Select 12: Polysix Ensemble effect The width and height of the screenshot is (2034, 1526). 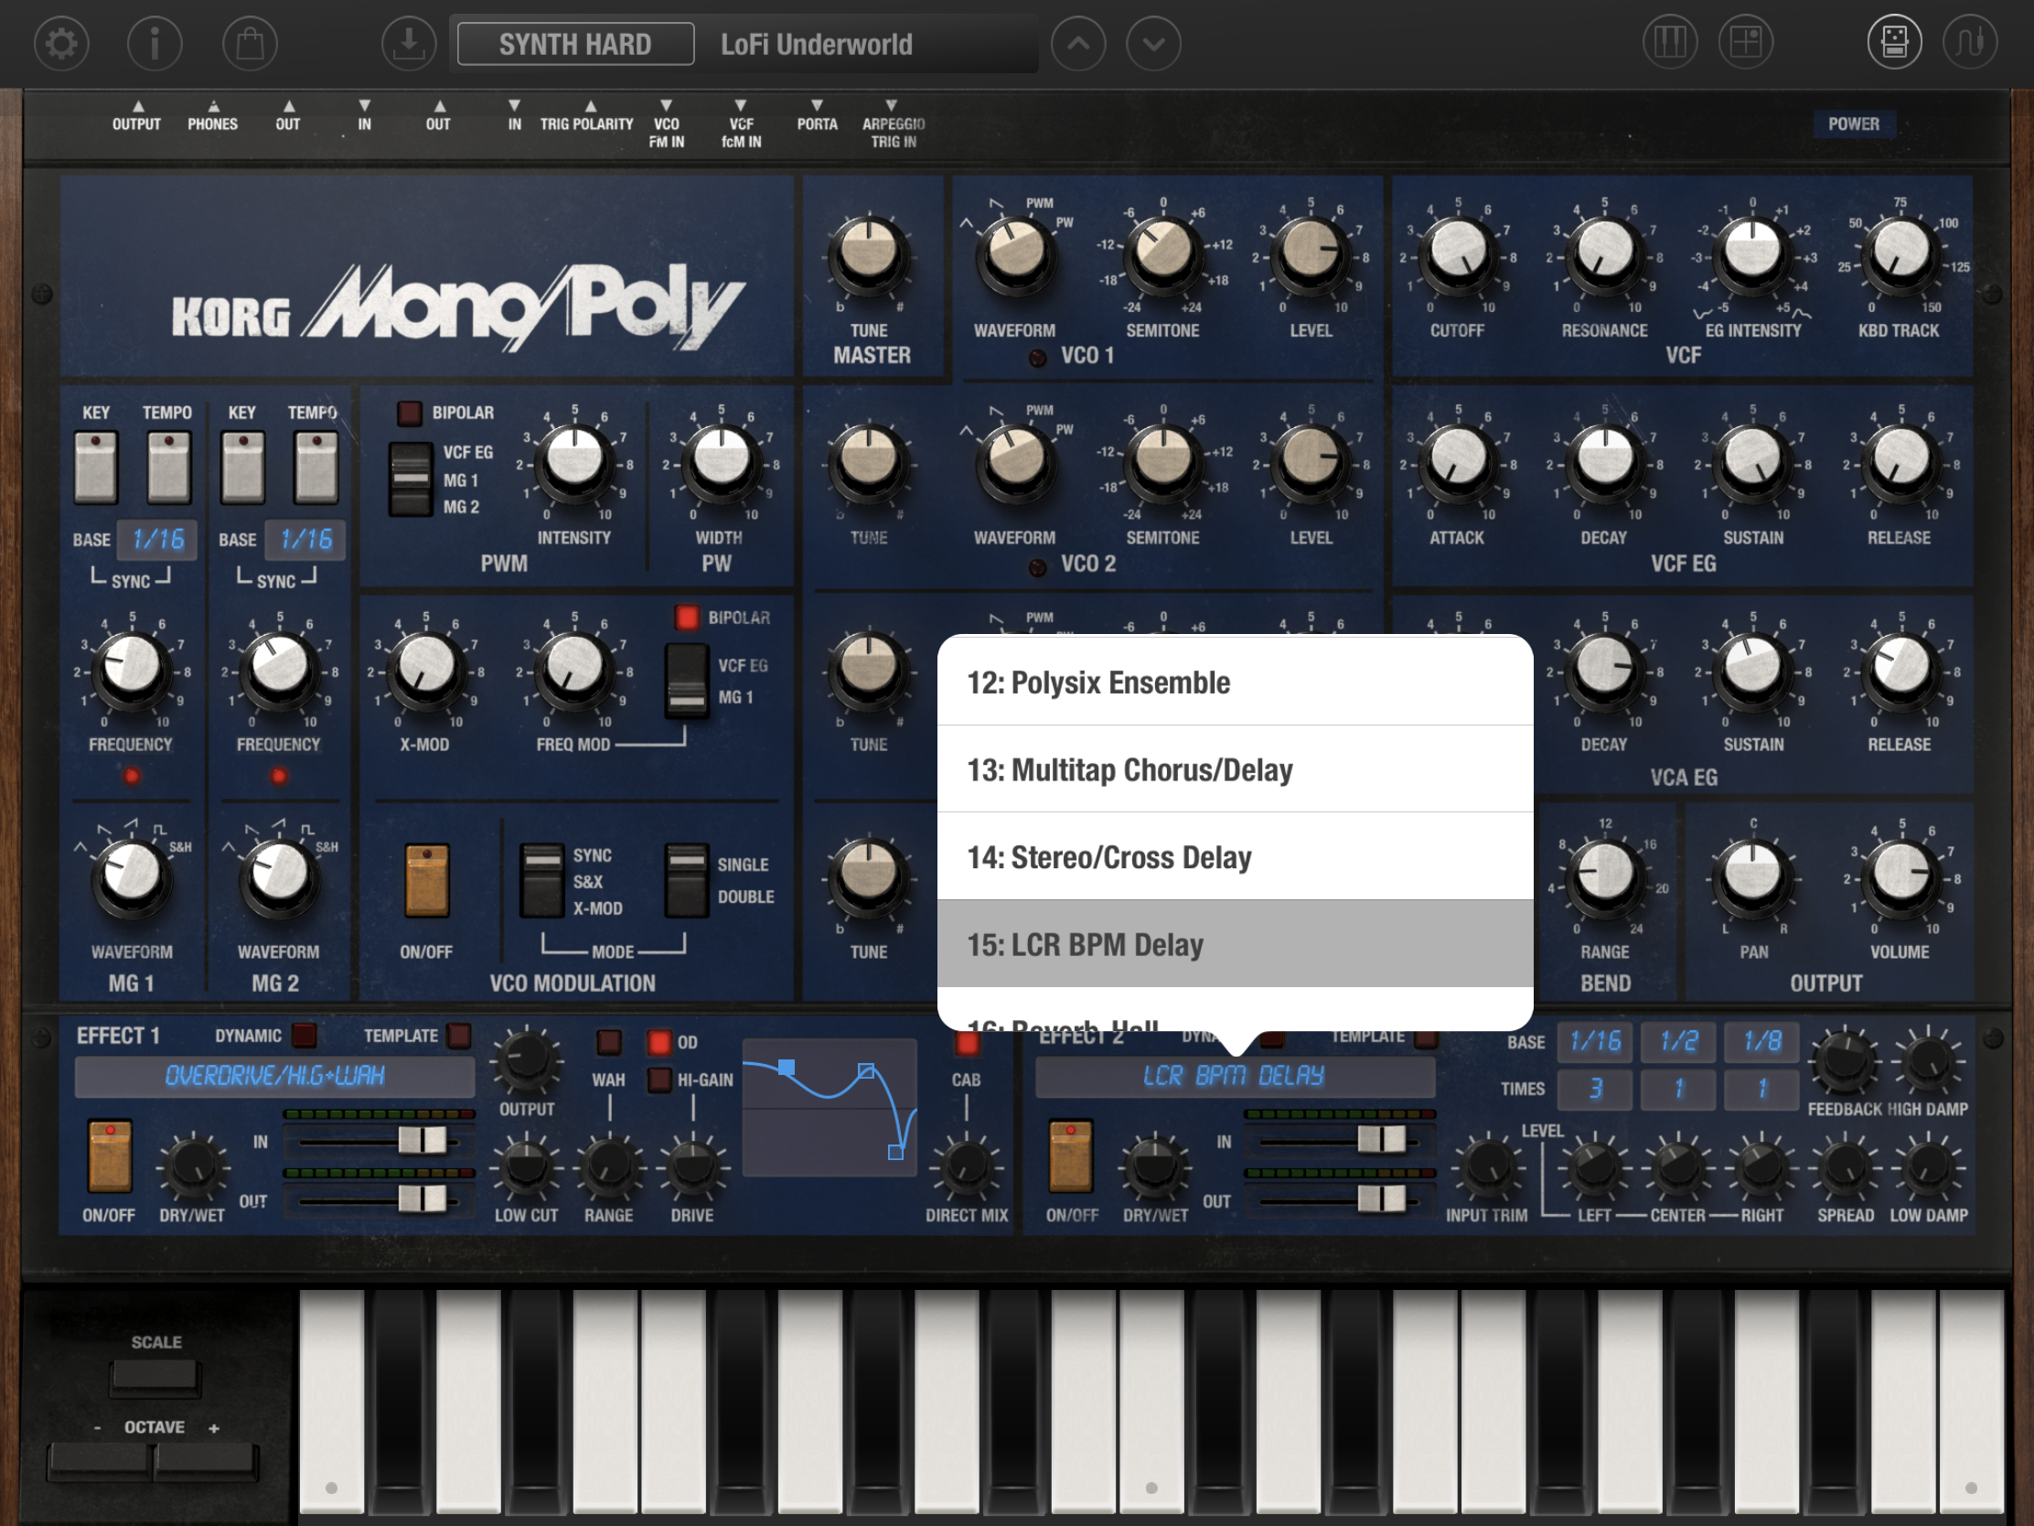[x=1235, y=682]
